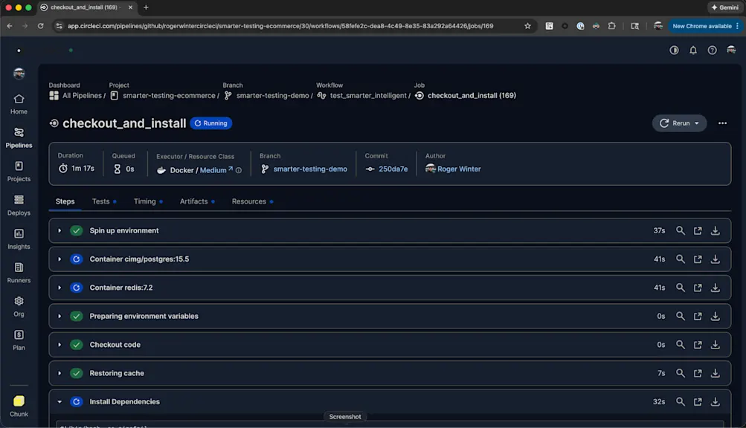Open the notifications bell
Viewport: 746px width, 428px height.
click(693, 50)
